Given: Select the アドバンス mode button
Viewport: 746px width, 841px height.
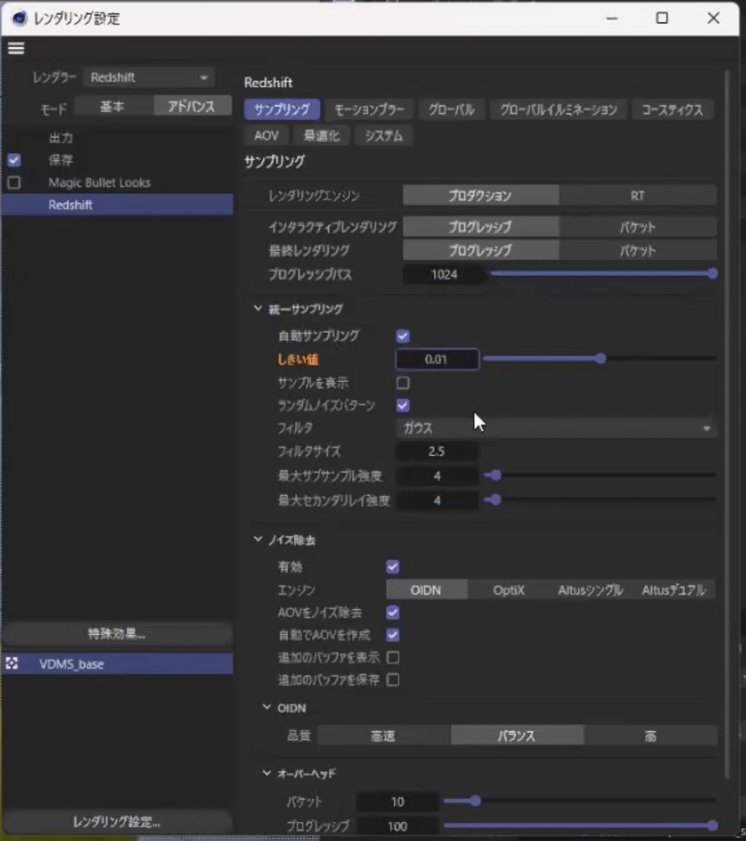Looking at the screenshot, I should point(192,107).
